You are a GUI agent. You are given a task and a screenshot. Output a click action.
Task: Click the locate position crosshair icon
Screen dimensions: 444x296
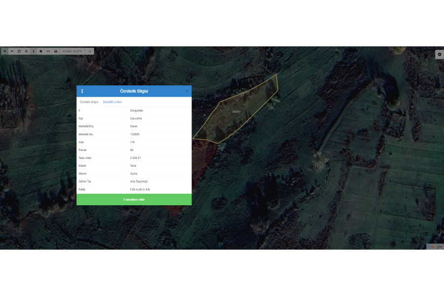click(26, 51)
